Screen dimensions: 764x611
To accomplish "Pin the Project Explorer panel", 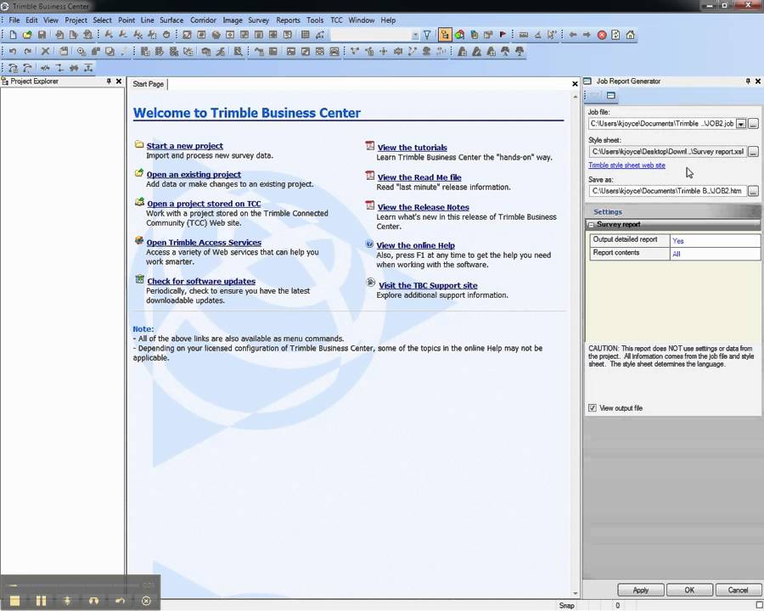I will [x=109, y=81].
